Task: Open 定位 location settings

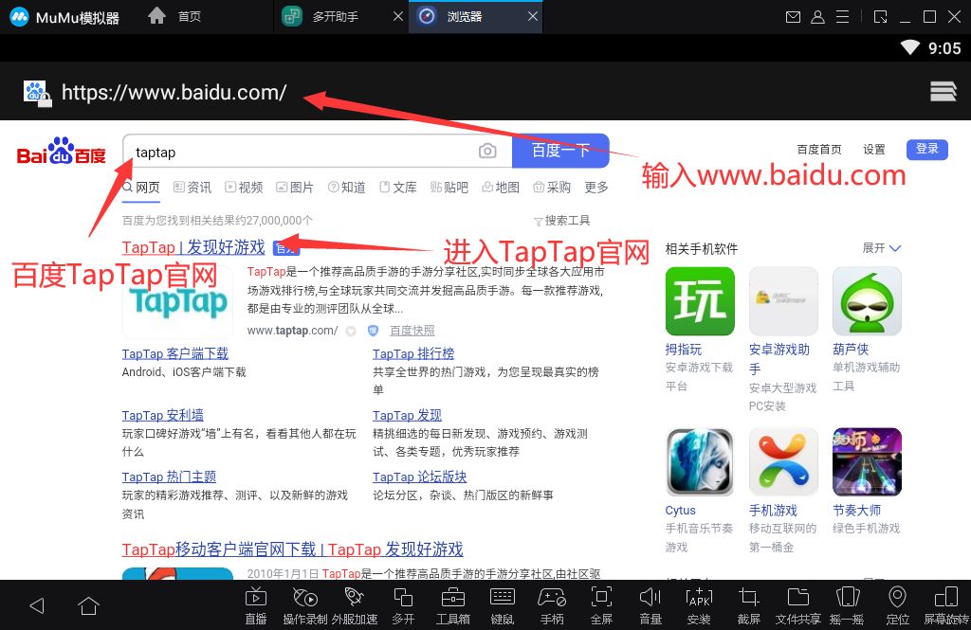Action: click(897, 605)
